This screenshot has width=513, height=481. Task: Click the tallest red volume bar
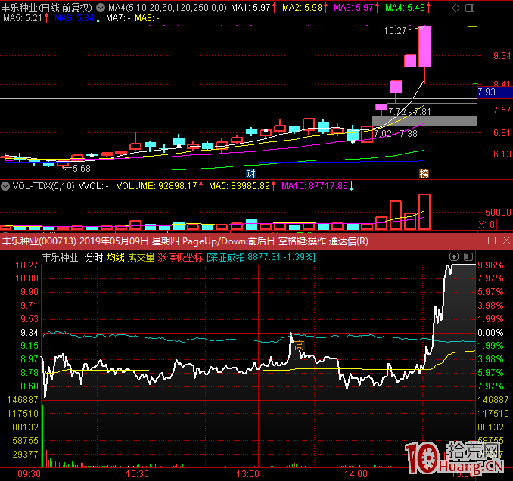[x=424, y=212]
